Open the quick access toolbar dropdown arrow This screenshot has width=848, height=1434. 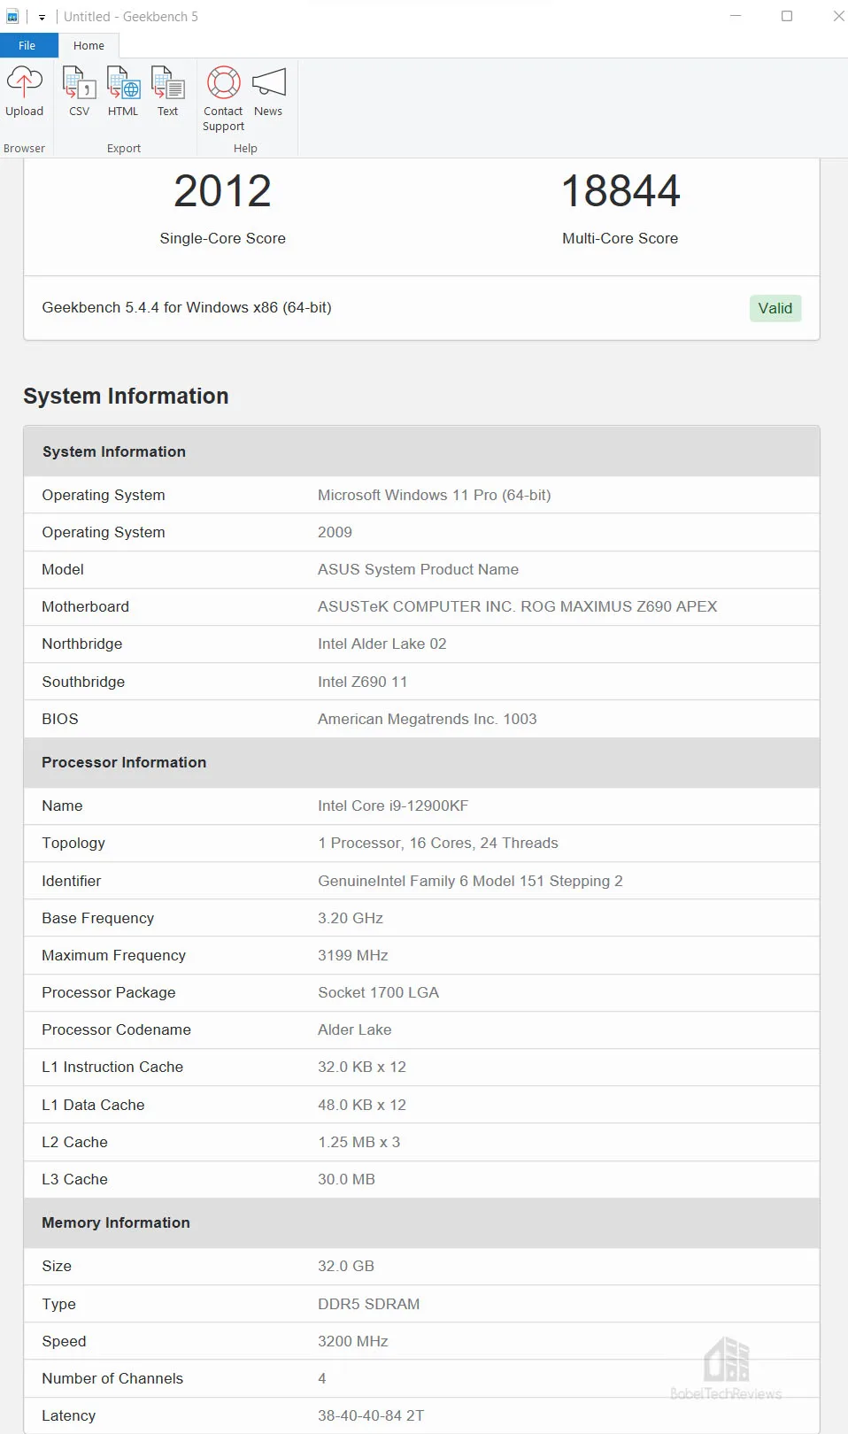point(42,17)
